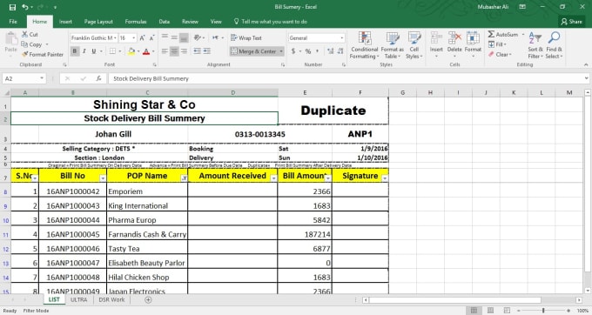
Task: Open the DSR Work sheet tab
Action: click(111, 299)
